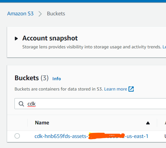This screenshot has height=148, width=166.
Task: Click the Storage lens description text
Action: [x=92, y=47]
